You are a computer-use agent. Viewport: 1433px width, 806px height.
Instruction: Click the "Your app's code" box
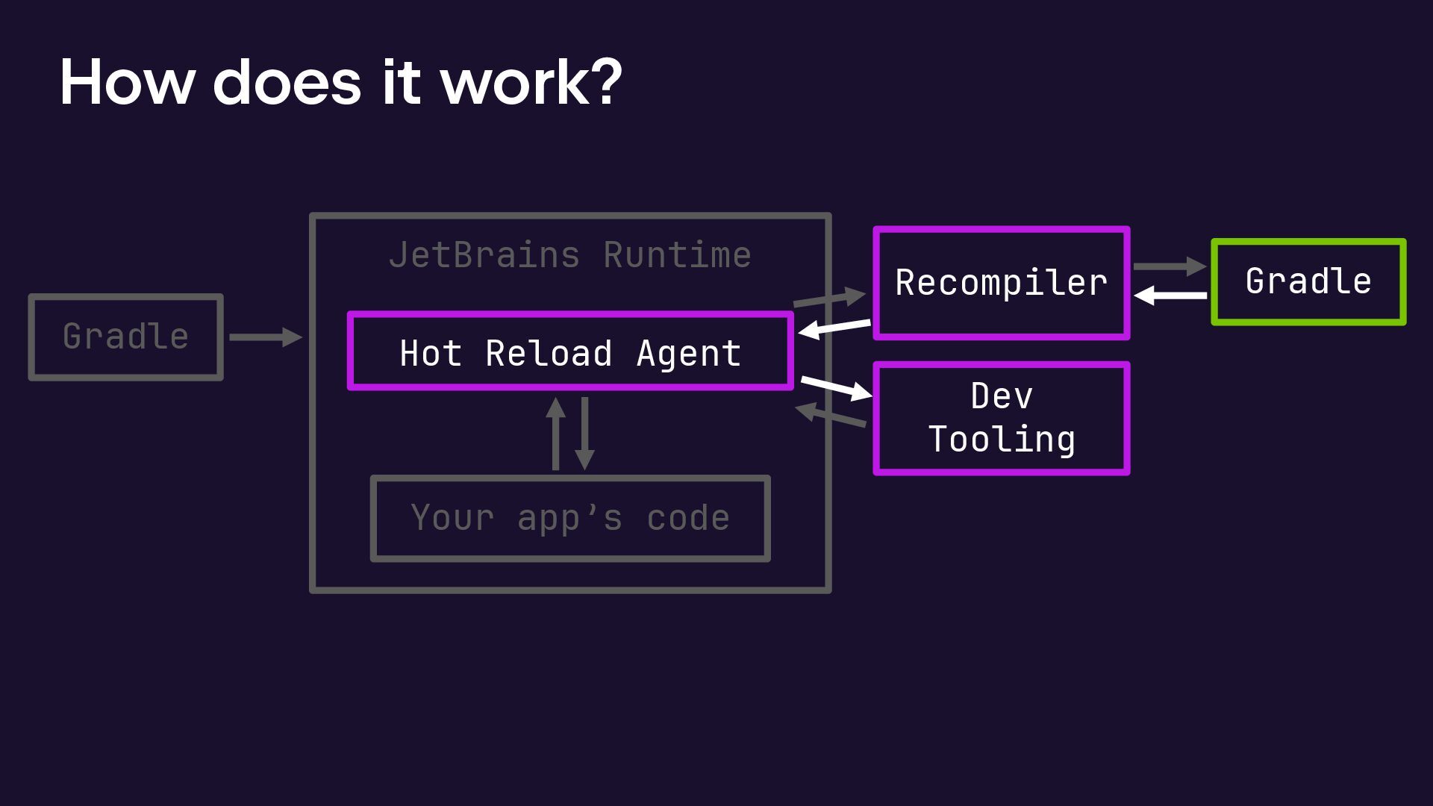coord(570,518)
